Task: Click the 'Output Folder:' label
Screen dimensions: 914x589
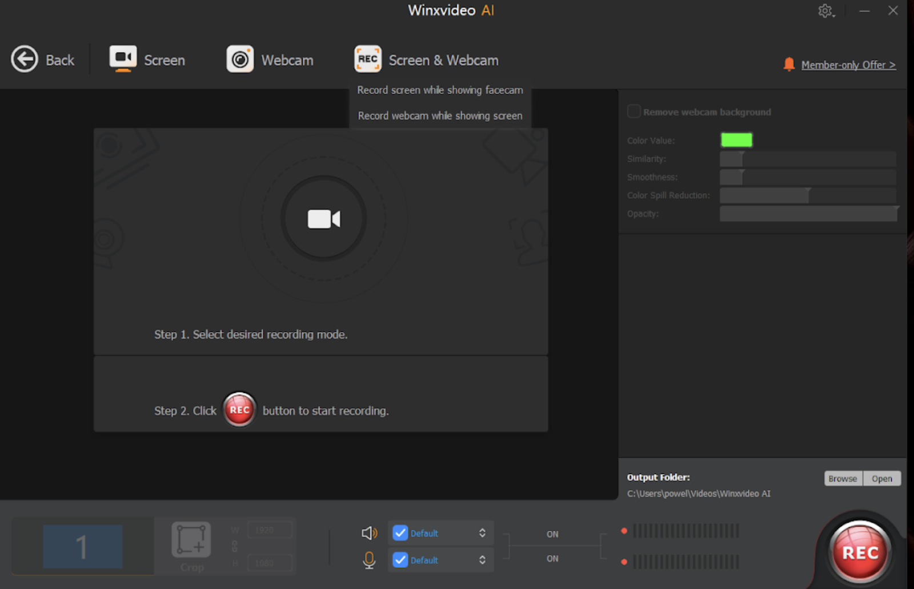Action: 658,477
